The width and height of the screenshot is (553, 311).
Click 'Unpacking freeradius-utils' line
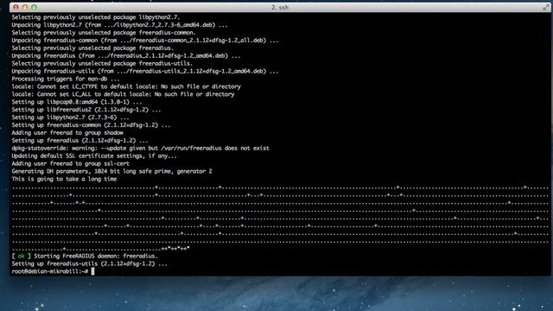pyautogui.click(x=145, y=71)
